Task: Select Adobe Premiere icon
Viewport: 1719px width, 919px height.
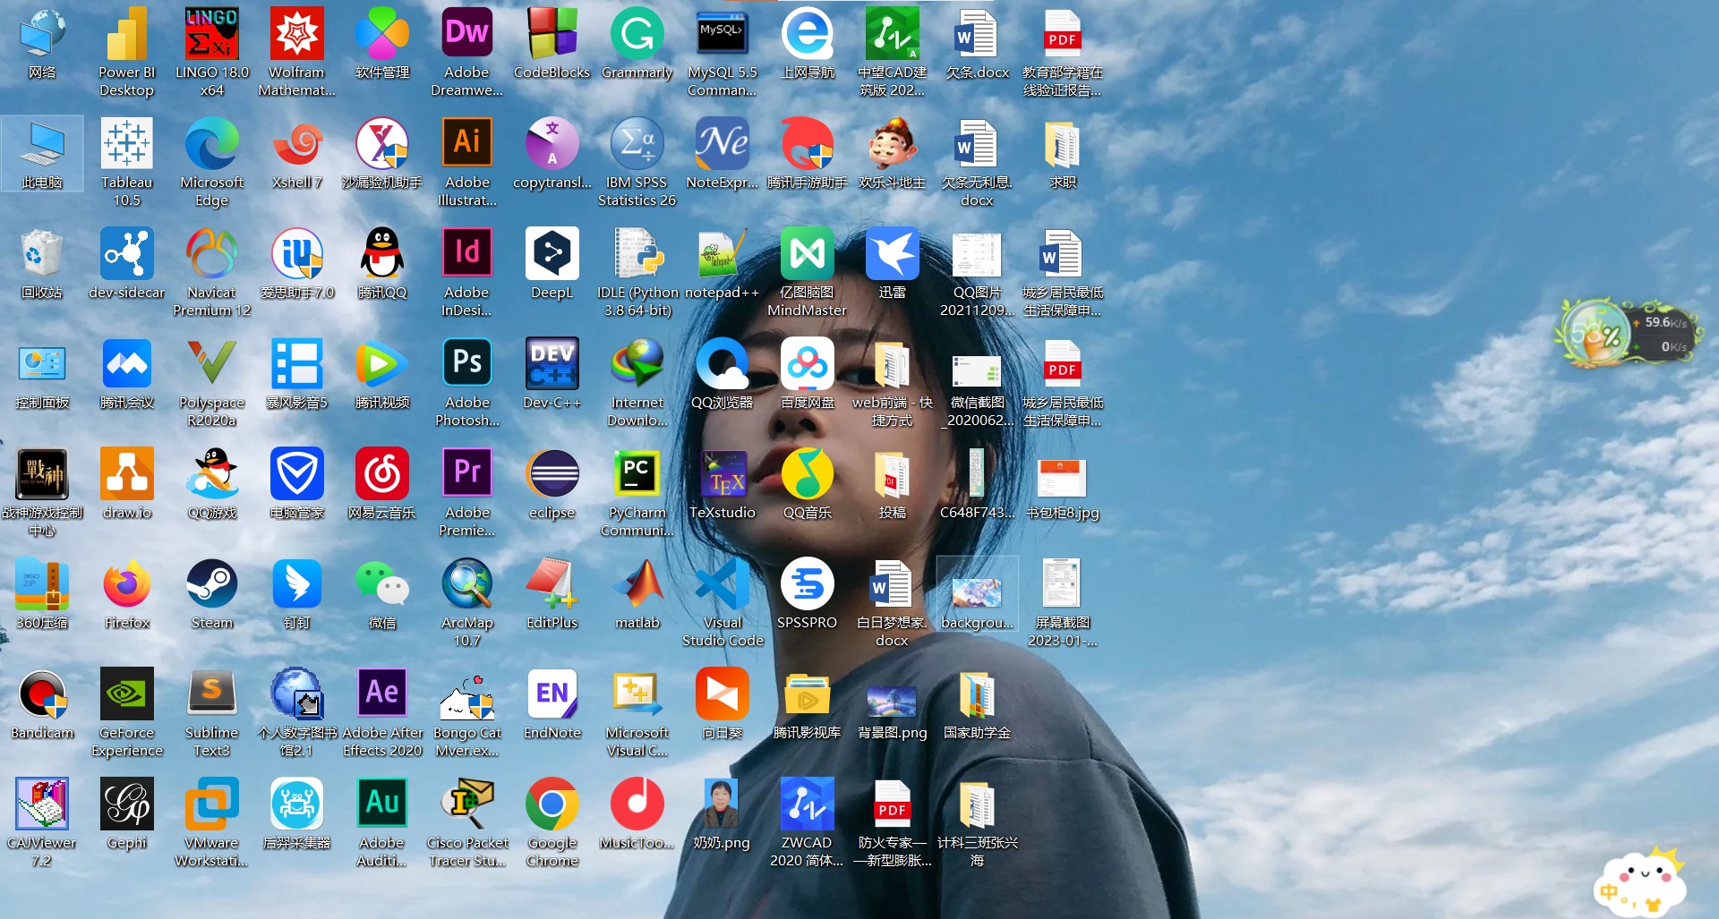Action: click(x=466, y=474)
